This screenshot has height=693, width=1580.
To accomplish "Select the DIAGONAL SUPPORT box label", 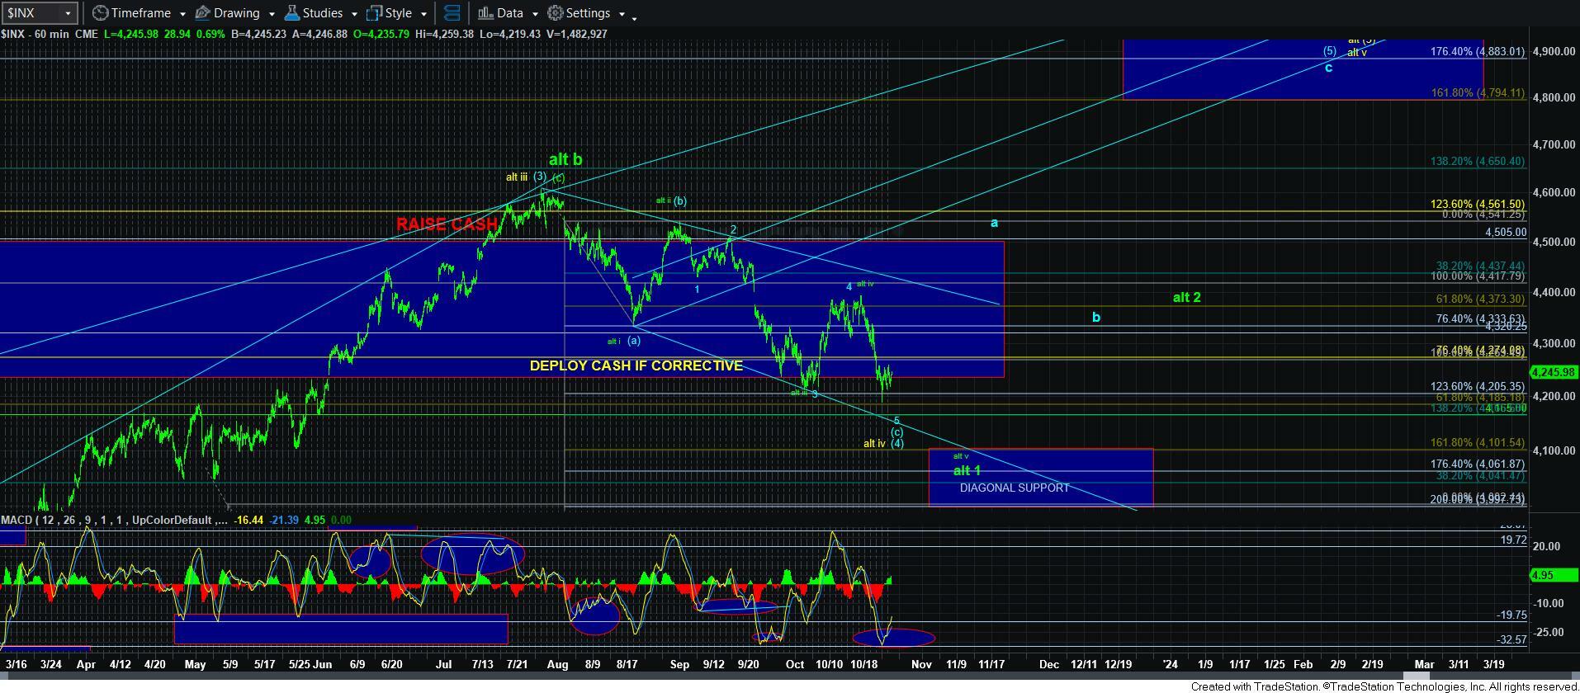I will [x=1014, y=488].
